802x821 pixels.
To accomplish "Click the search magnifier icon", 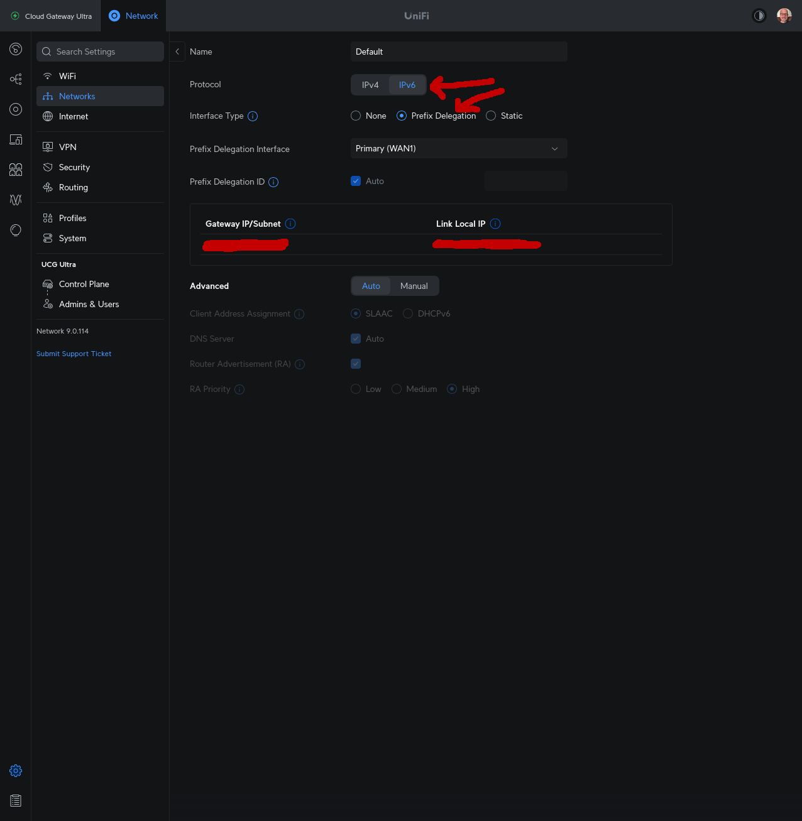I will [47, 52].
